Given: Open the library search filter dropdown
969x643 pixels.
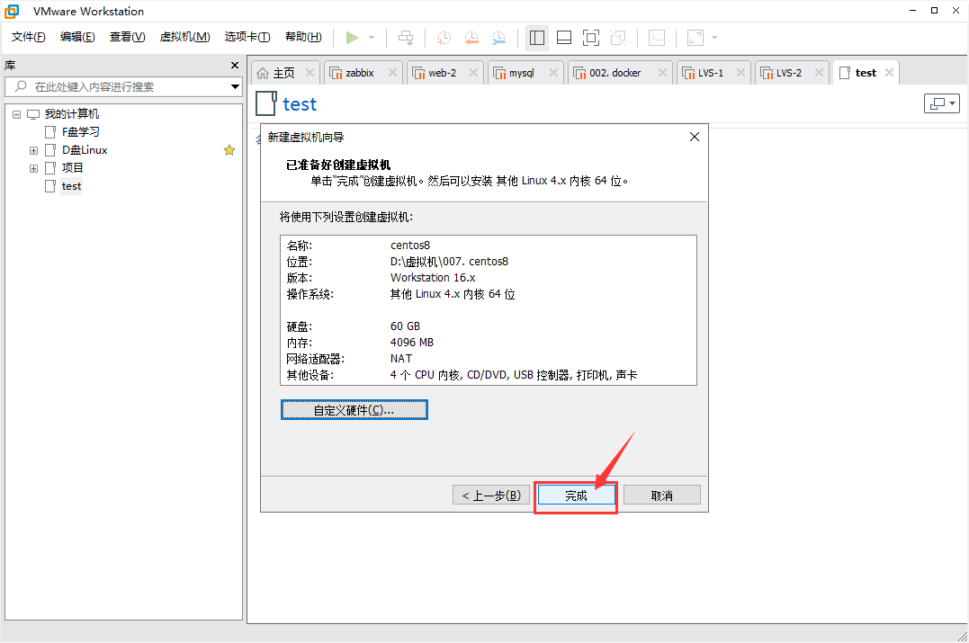Looking at the screenshot, I should (235, 86).
